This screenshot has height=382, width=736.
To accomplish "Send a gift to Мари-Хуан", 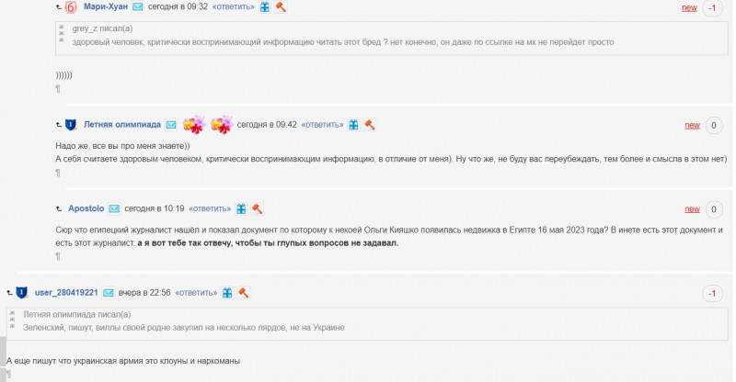I will pos(265,6).
